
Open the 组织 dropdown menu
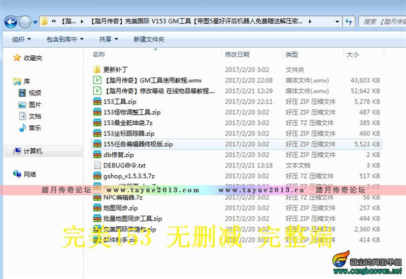pos(21,39)
